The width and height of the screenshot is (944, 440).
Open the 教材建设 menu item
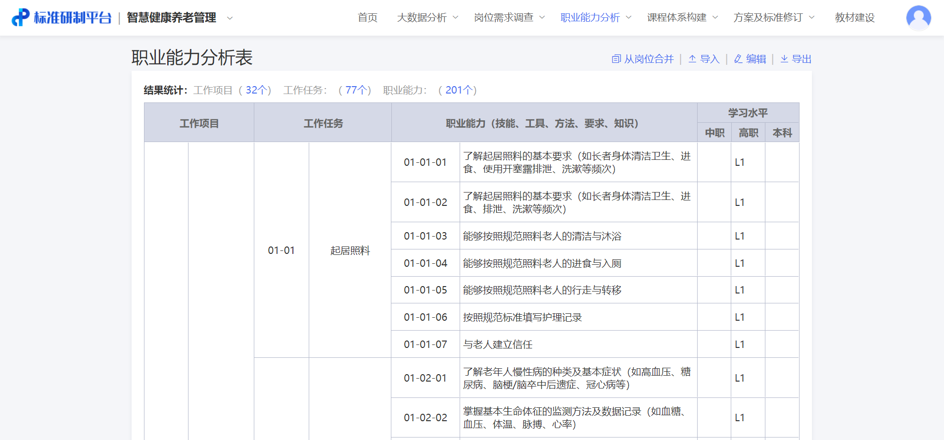tap(855, 17)
